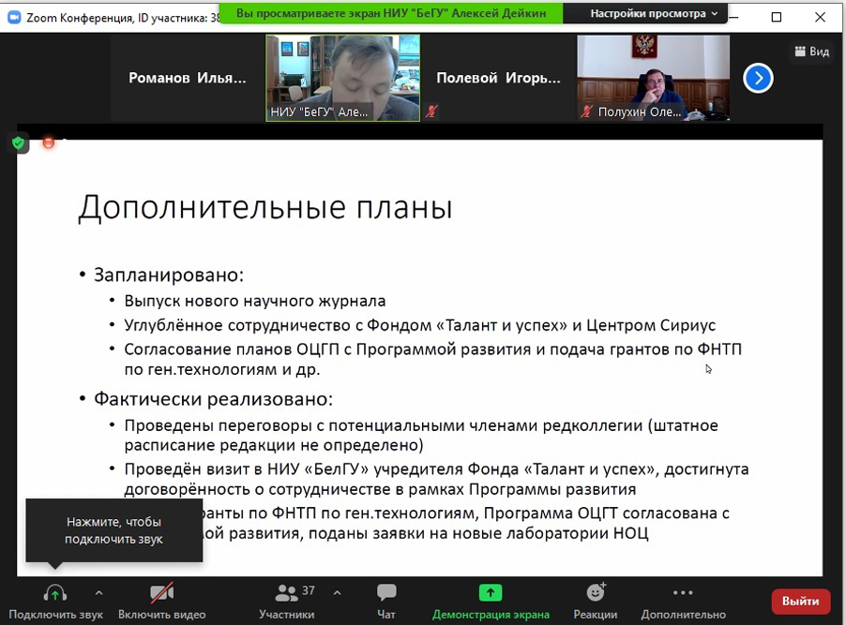Click the green Демонстрация экрана icon
Screen dimensions: 846x625
[x=491, y=593]
